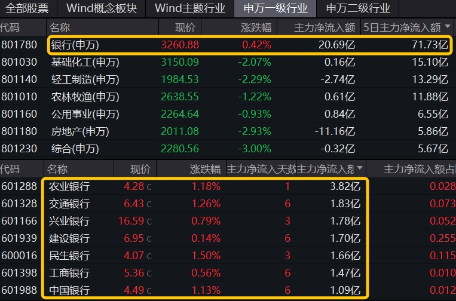This screenshot has height=301, width=456.
Task: Click 3.82亿 inflow for 农业银行
Action: click(345, 186)
